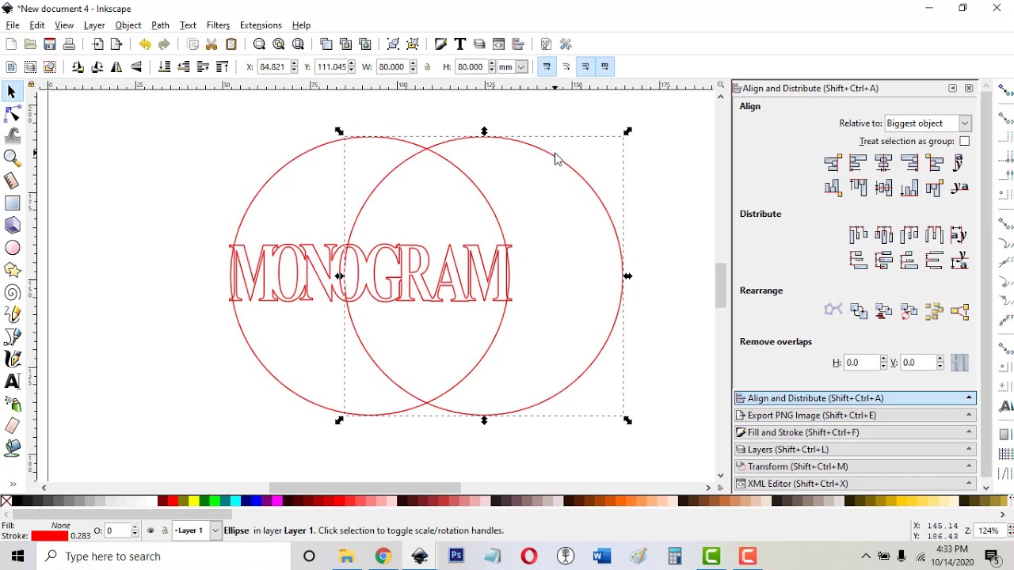Select the Paint Bucket tool
This screenshot has height=570, width=1014.
point(12,448)
